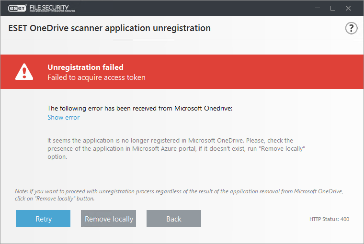Screen dimensions: 364x244
Task: Click the gray Azure portal explanation paragraph
Action: coord(176,148)
